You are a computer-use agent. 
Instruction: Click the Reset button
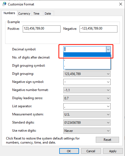coord(107,140)
